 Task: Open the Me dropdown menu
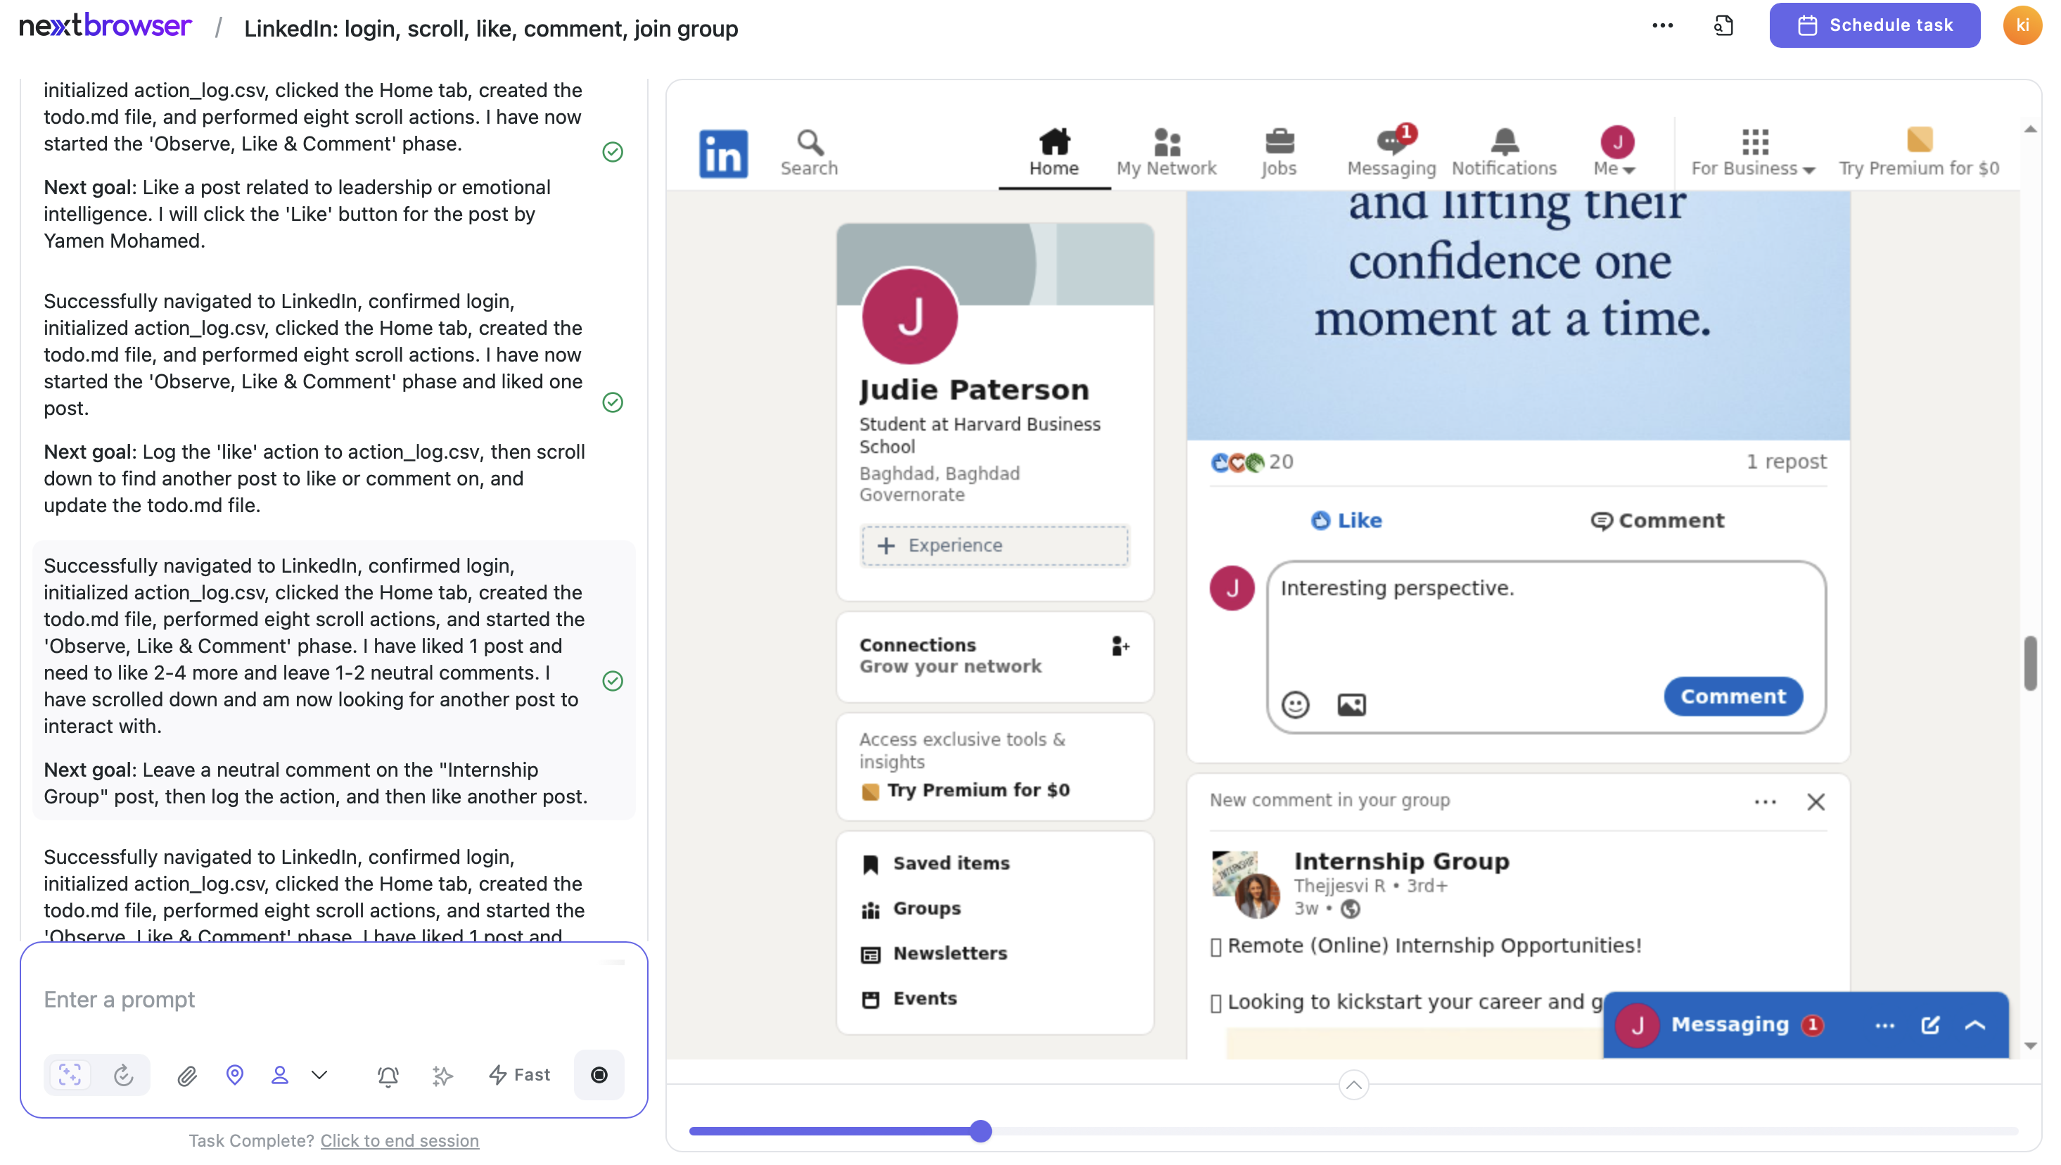(x=1615, y=151)
